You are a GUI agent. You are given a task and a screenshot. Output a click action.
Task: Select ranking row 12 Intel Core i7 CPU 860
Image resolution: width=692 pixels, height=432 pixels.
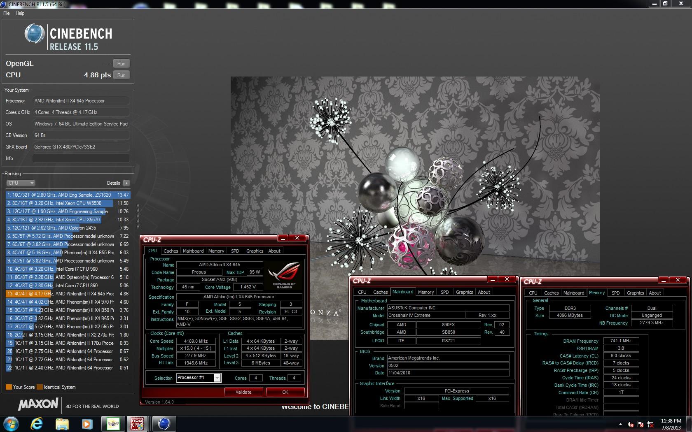click(x=68, y=286)
